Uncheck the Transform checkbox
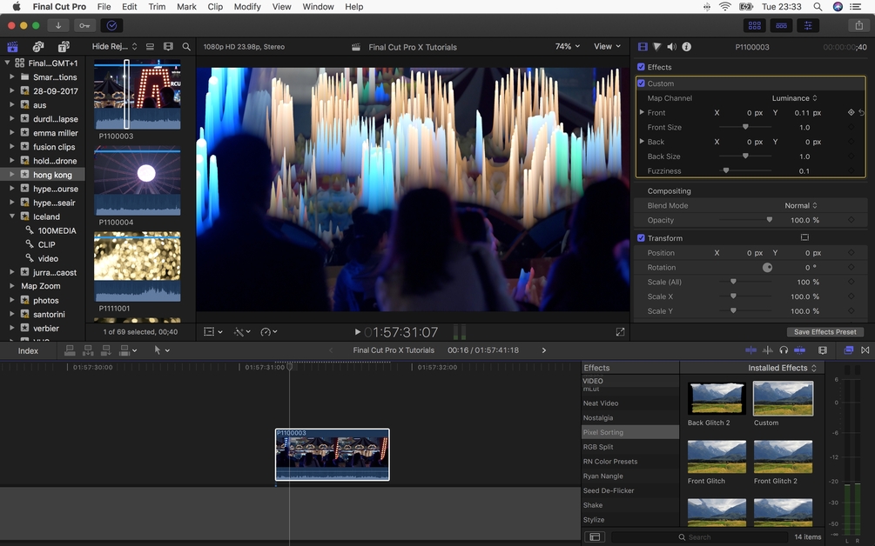 [x=641, y=238]
